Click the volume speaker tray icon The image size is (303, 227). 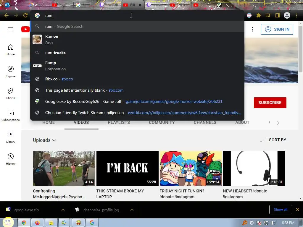[273, 223]
